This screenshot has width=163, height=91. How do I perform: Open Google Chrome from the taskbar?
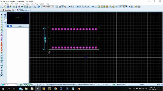point(56,89)
